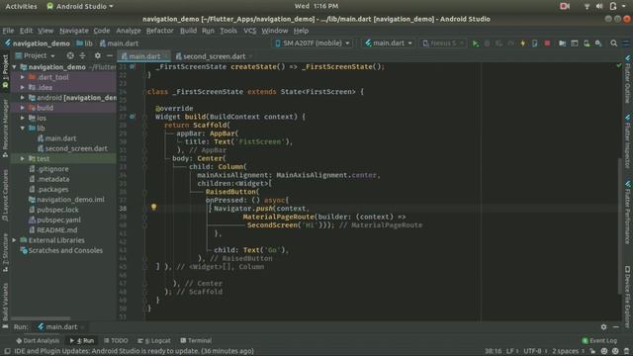The height and width of the screenshot is (356, 633).
Task: Expand the test folder
Action: point(23,158)
